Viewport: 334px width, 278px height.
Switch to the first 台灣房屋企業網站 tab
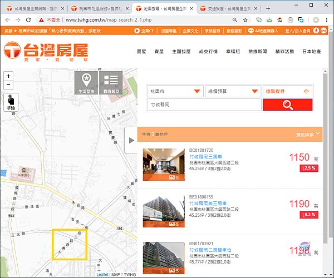[36, 8]
